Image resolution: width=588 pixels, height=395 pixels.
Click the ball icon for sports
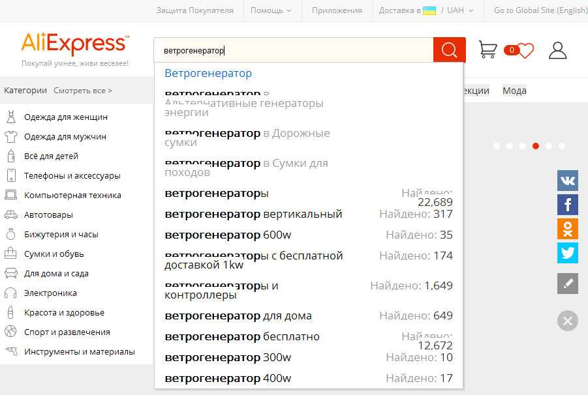[x=10, y=332]
